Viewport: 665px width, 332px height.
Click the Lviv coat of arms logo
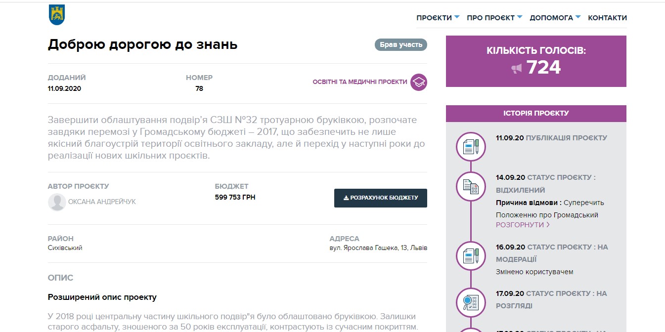tap(57, 15)
